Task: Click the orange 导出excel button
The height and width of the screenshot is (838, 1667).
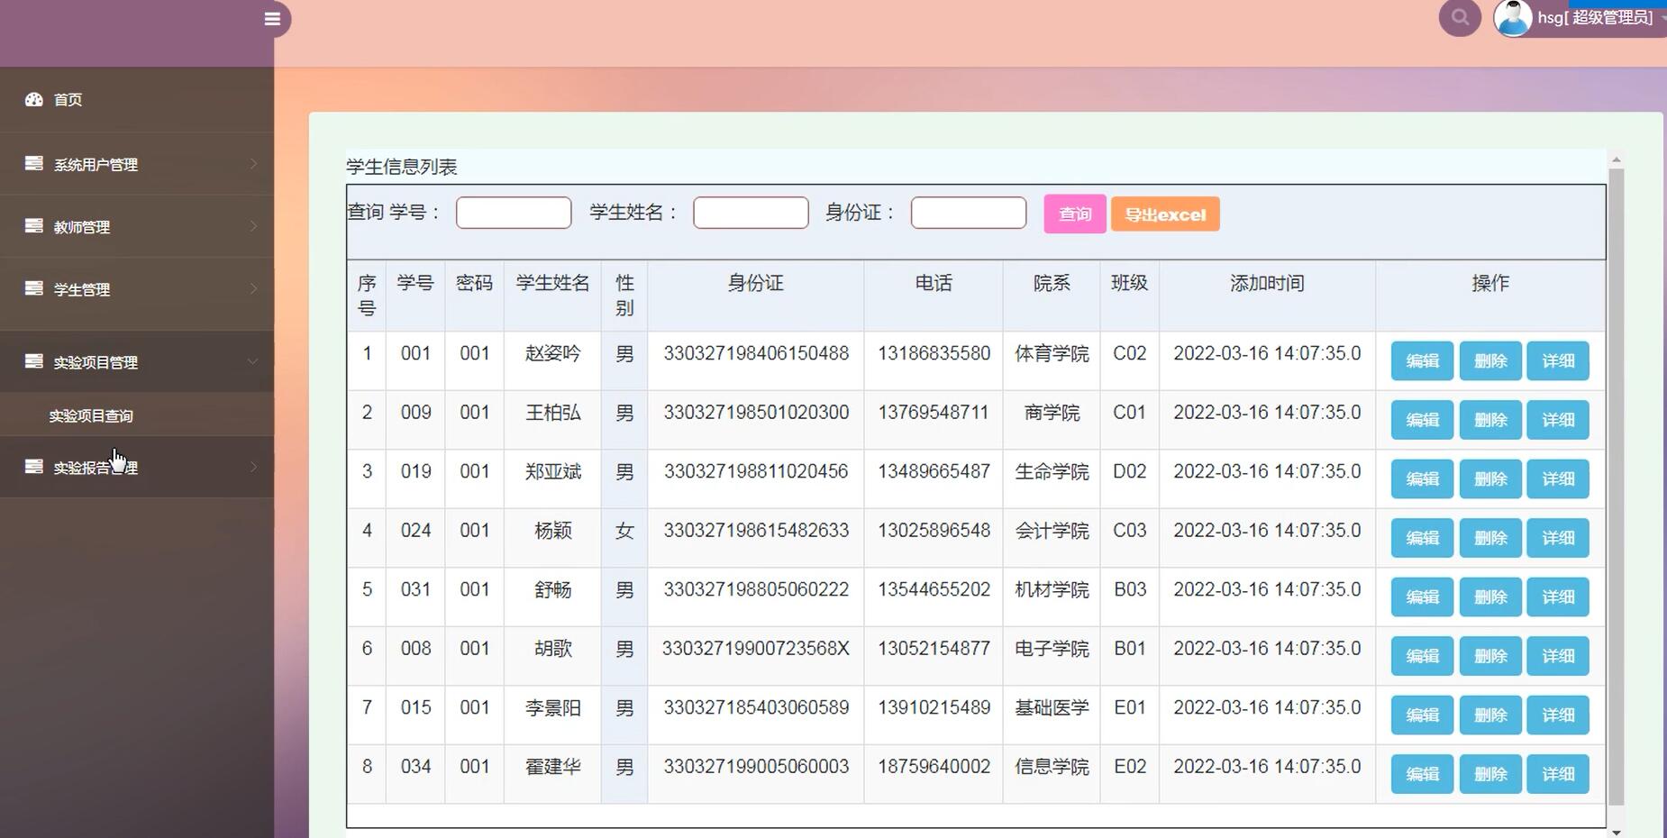Action: (1165, 214)
